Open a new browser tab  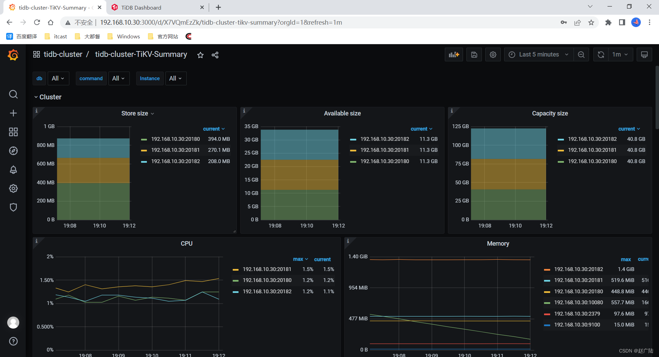pyautogui.click(x=218, y=7)
